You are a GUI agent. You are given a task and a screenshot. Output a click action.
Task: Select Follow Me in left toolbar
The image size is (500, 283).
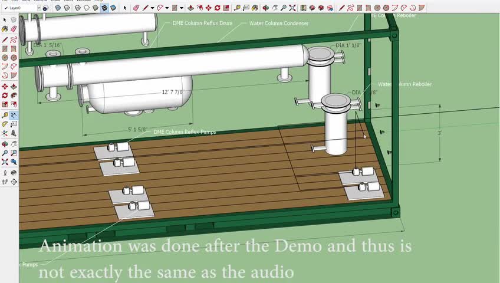click(x=14, y=96)
